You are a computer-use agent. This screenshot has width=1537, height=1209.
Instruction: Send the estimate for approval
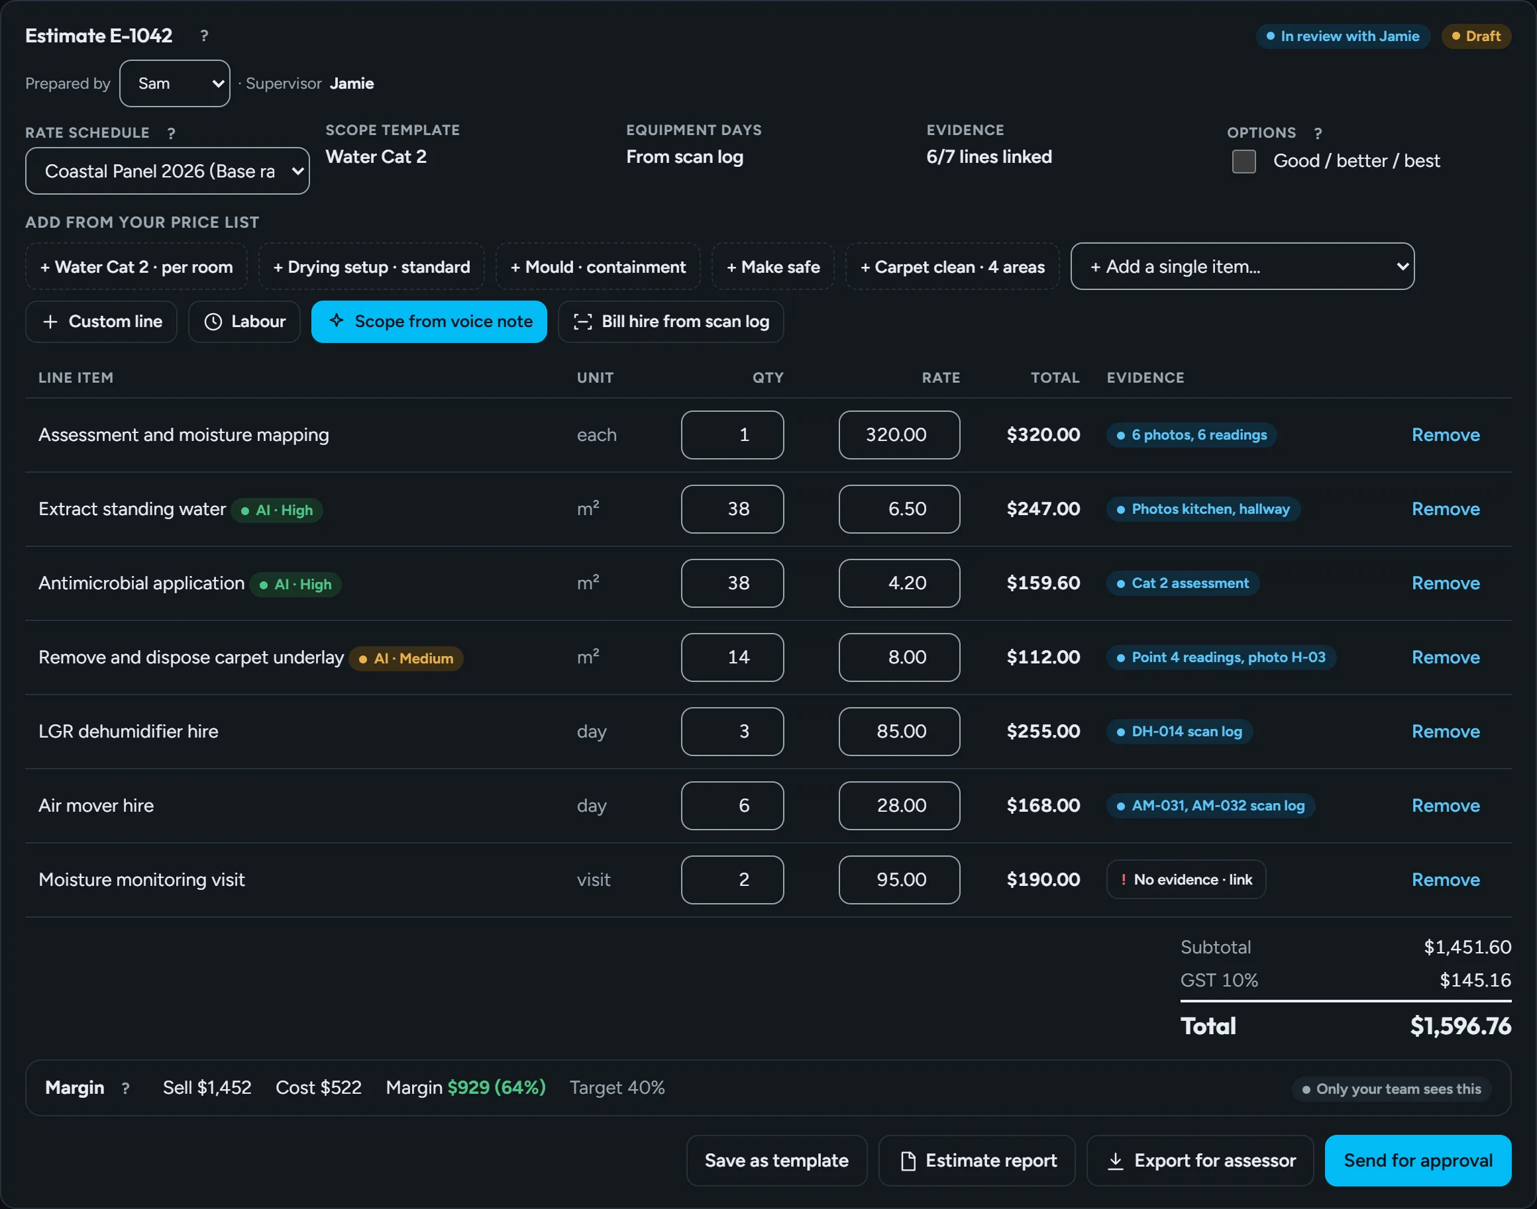(x=1418, y=1161)
